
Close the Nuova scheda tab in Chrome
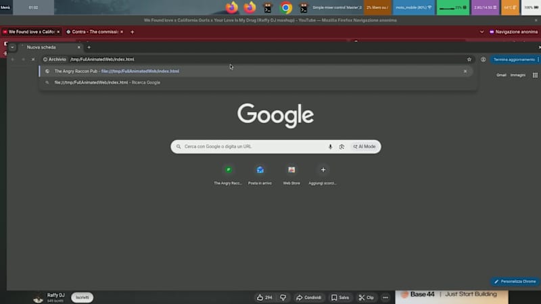click(x=78, y=47)
